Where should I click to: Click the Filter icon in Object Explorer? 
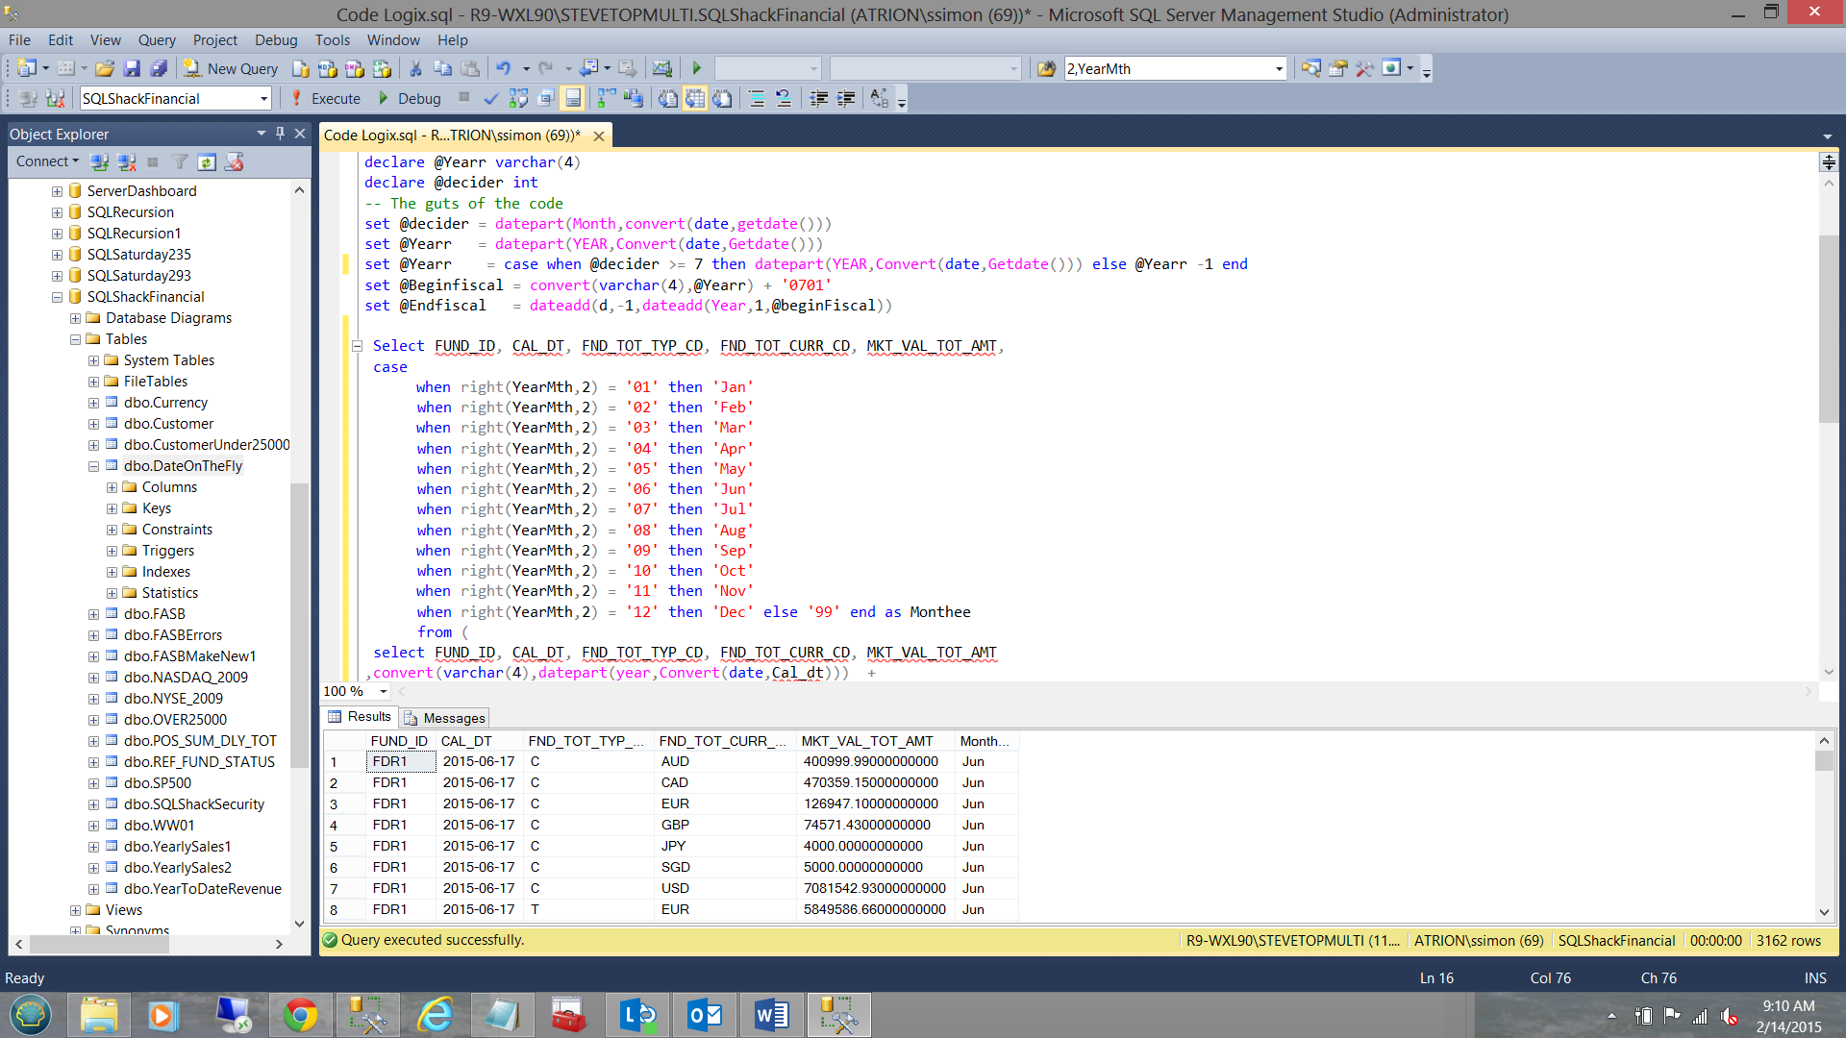point(180,161)
